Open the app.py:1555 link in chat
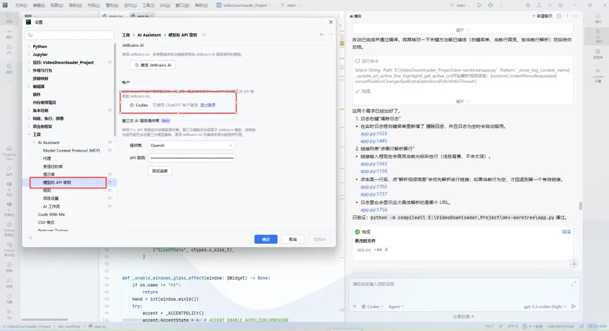Image resolution: width=609 pixels, height=331 pixels. pos(374,134)
